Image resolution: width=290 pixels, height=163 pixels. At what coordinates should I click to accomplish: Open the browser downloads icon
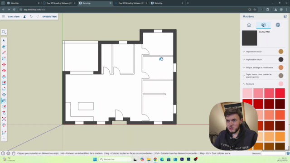point(275,10)
